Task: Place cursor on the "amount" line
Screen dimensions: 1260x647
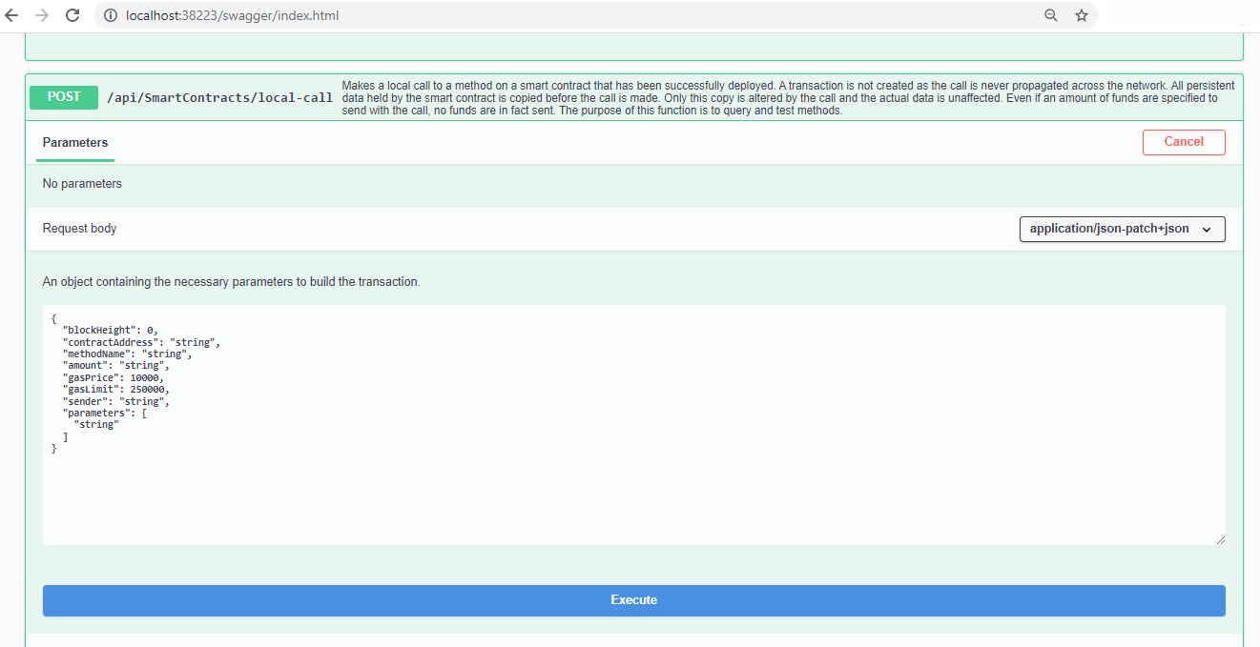Action: click(x=116, y=366)
